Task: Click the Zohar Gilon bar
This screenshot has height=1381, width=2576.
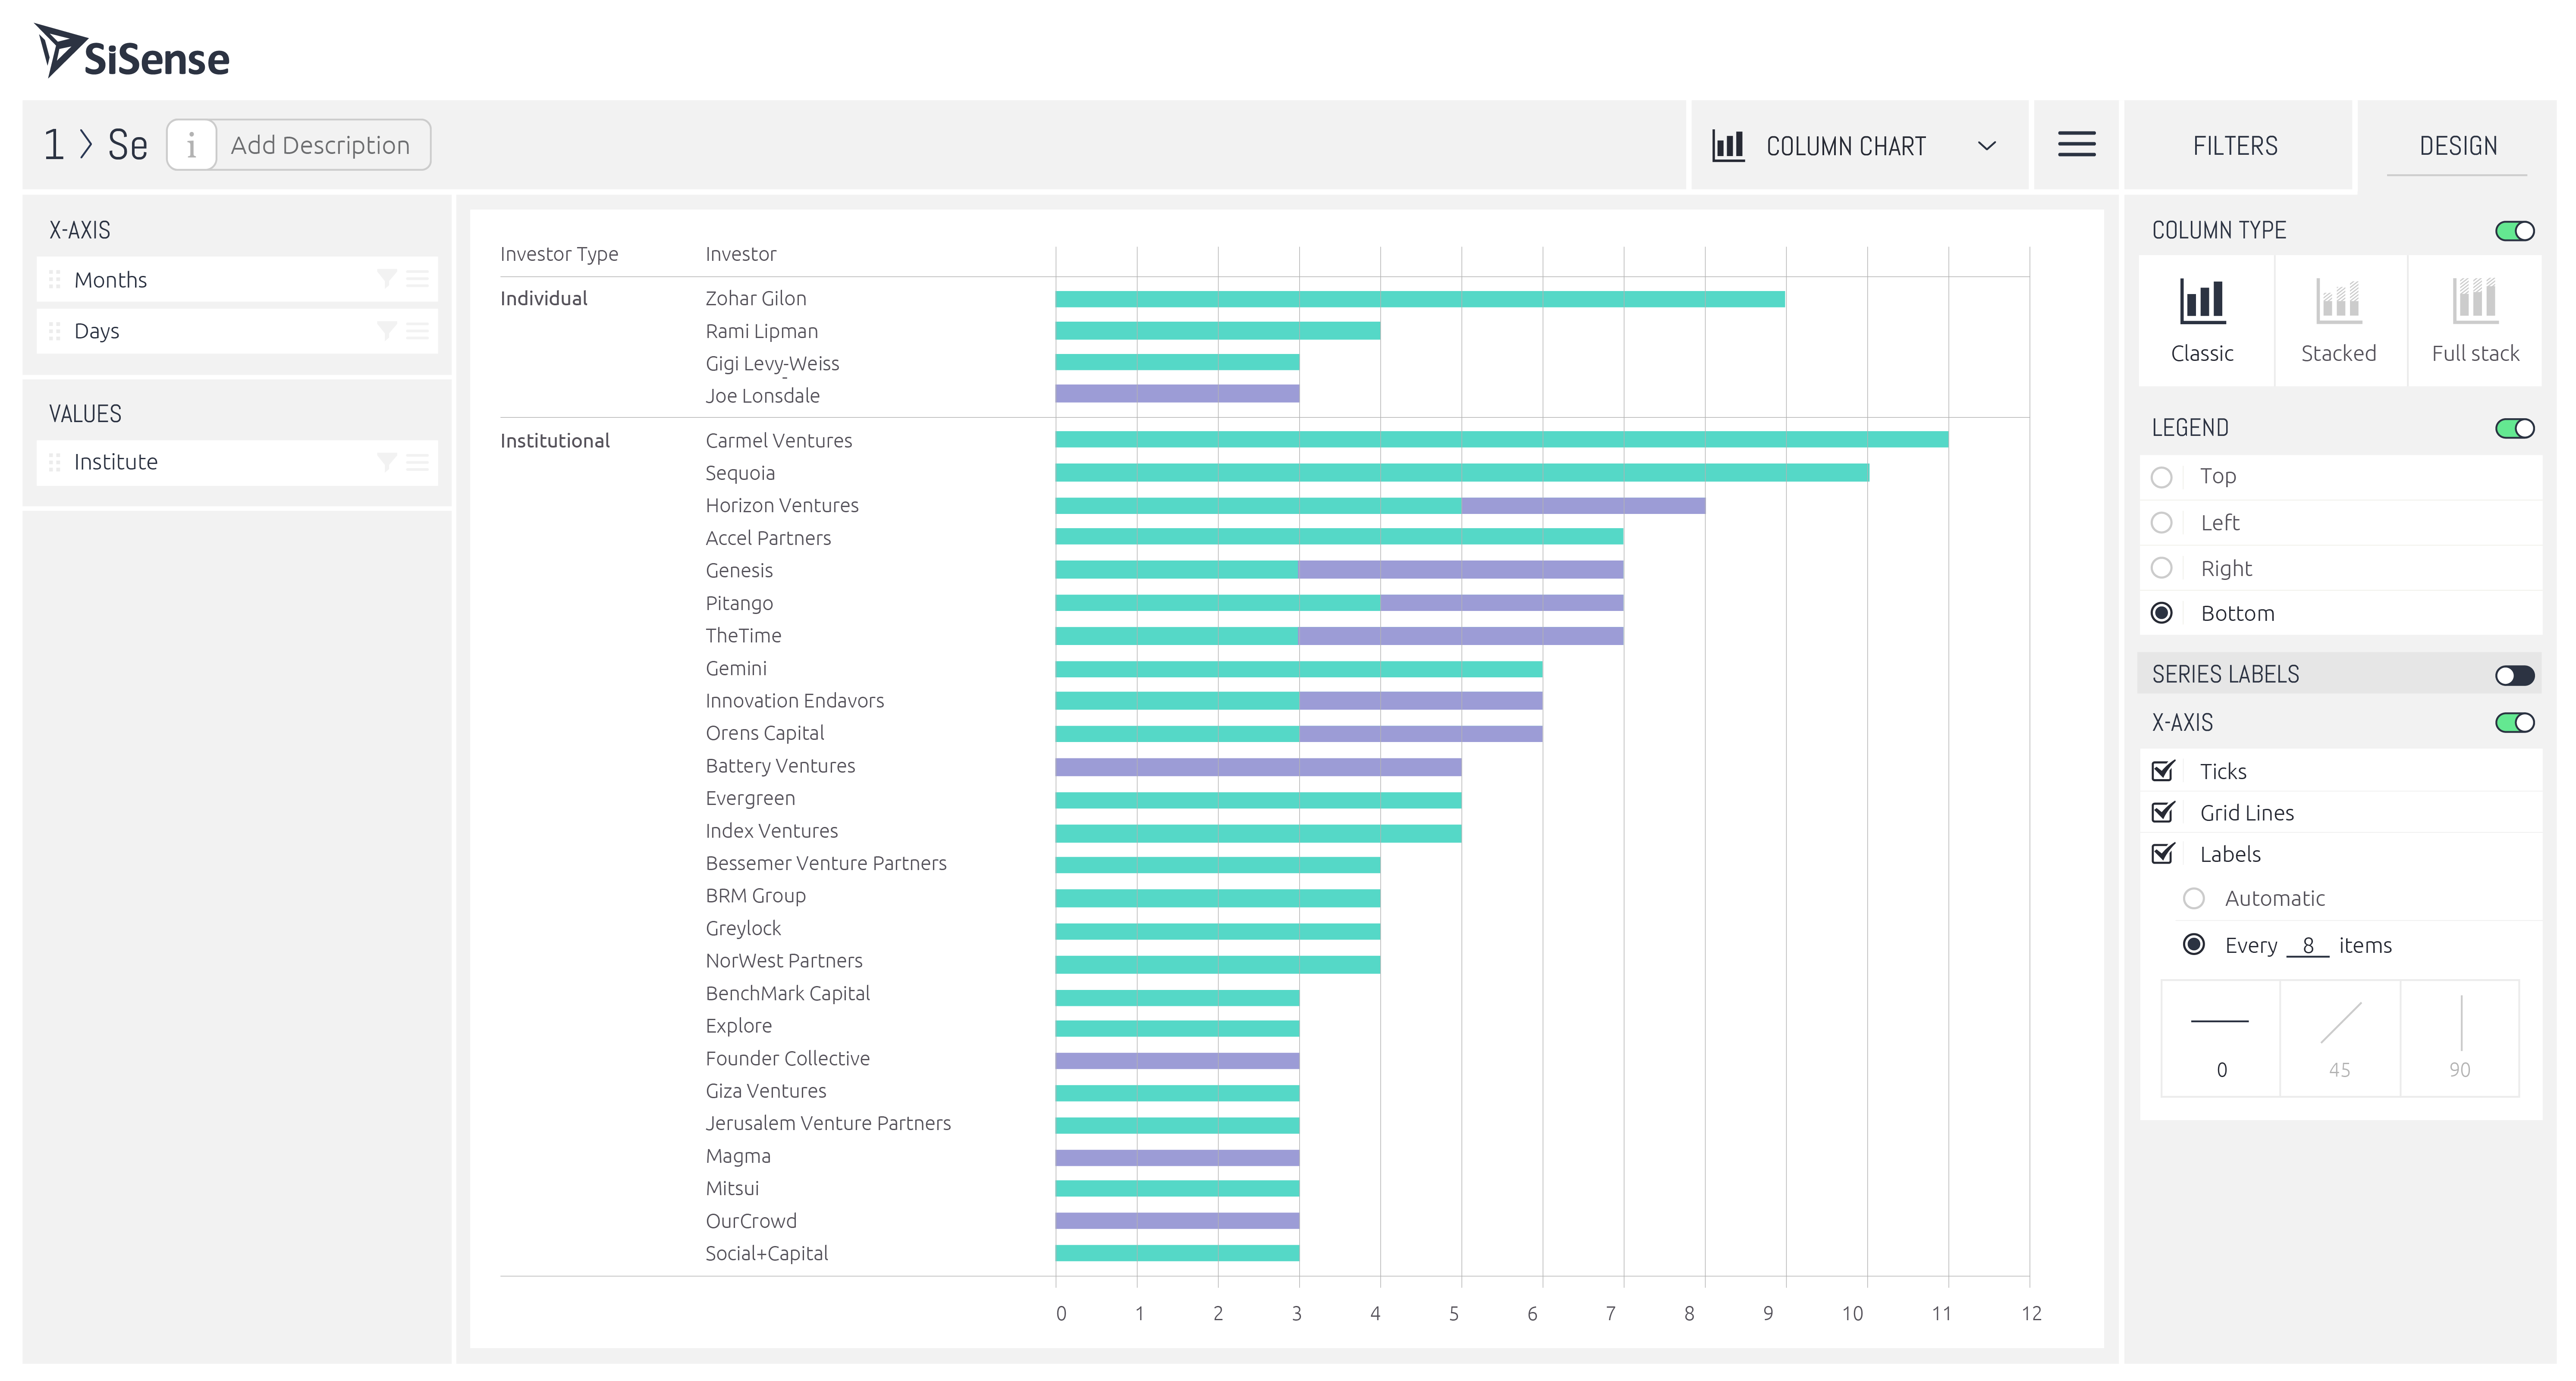Action: coord(1420,299)
